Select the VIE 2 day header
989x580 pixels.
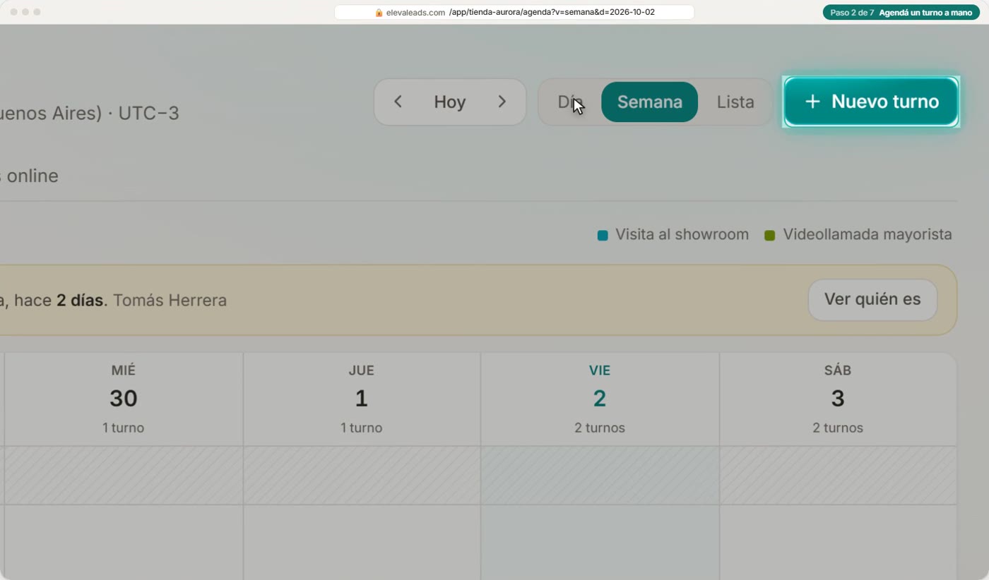point(600,399)
